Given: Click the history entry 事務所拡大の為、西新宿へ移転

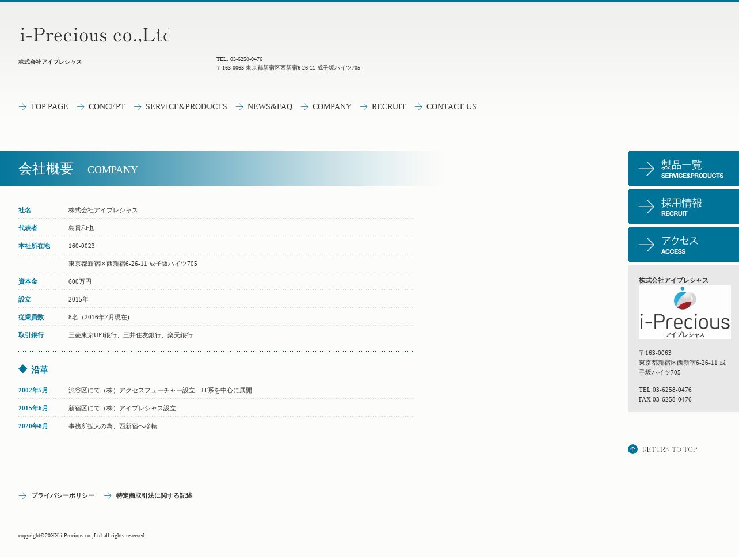Looking at the screenshot, I should tap(113, 426).
